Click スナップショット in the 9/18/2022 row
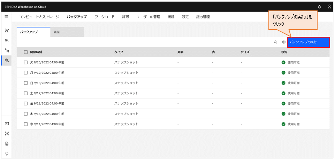This screenshot has width=335, height=159. [126, 83]
